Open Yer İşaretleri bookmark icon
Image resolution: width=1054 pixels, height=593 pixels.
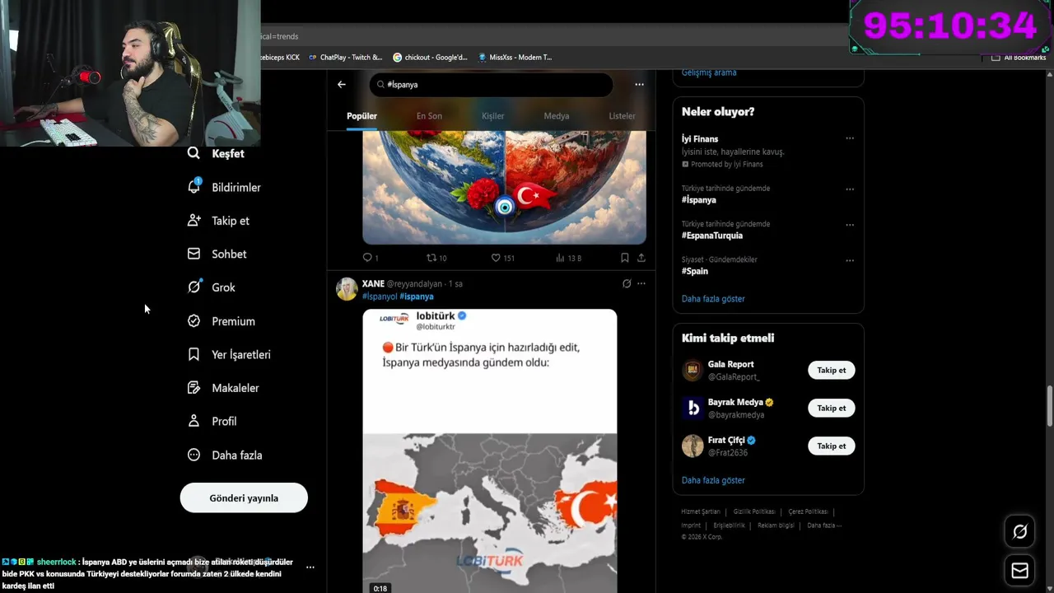click(194, 354)
